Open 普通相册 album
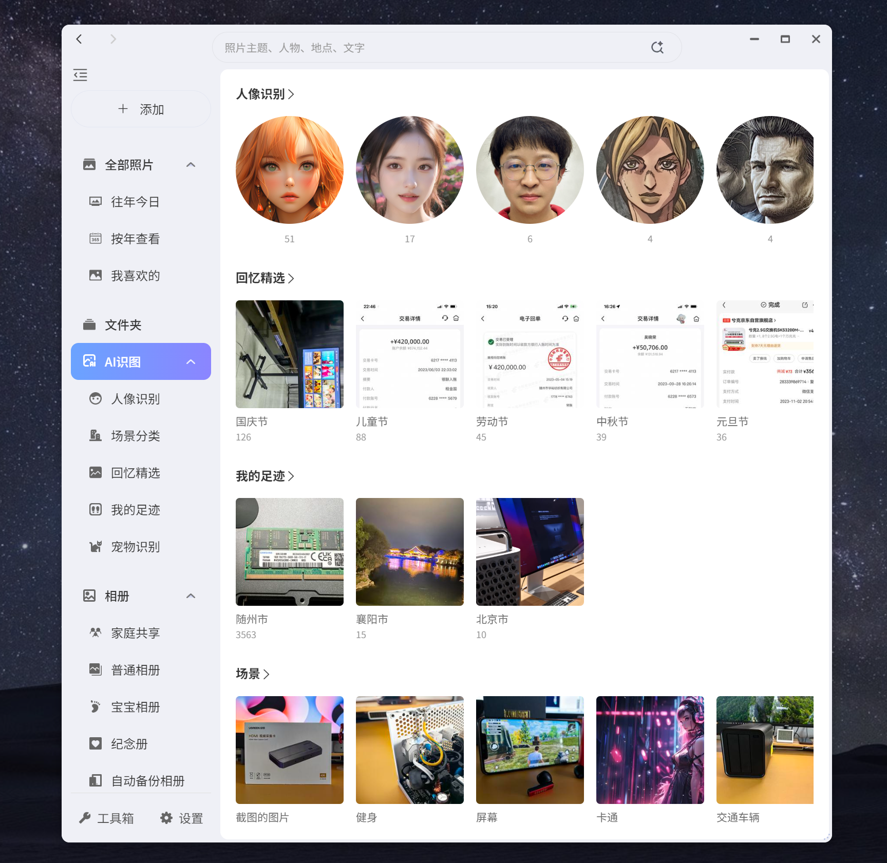 coord(141,670)
